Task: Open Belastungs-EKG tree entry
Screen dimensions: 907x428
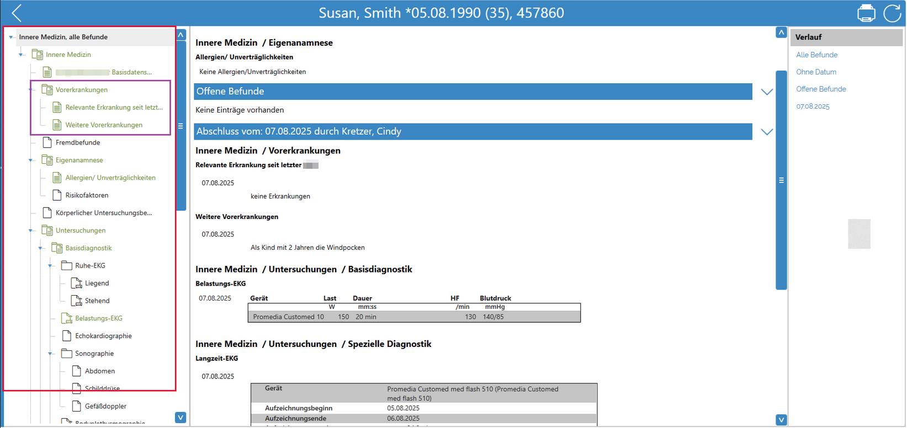Action: coord(99,318)
